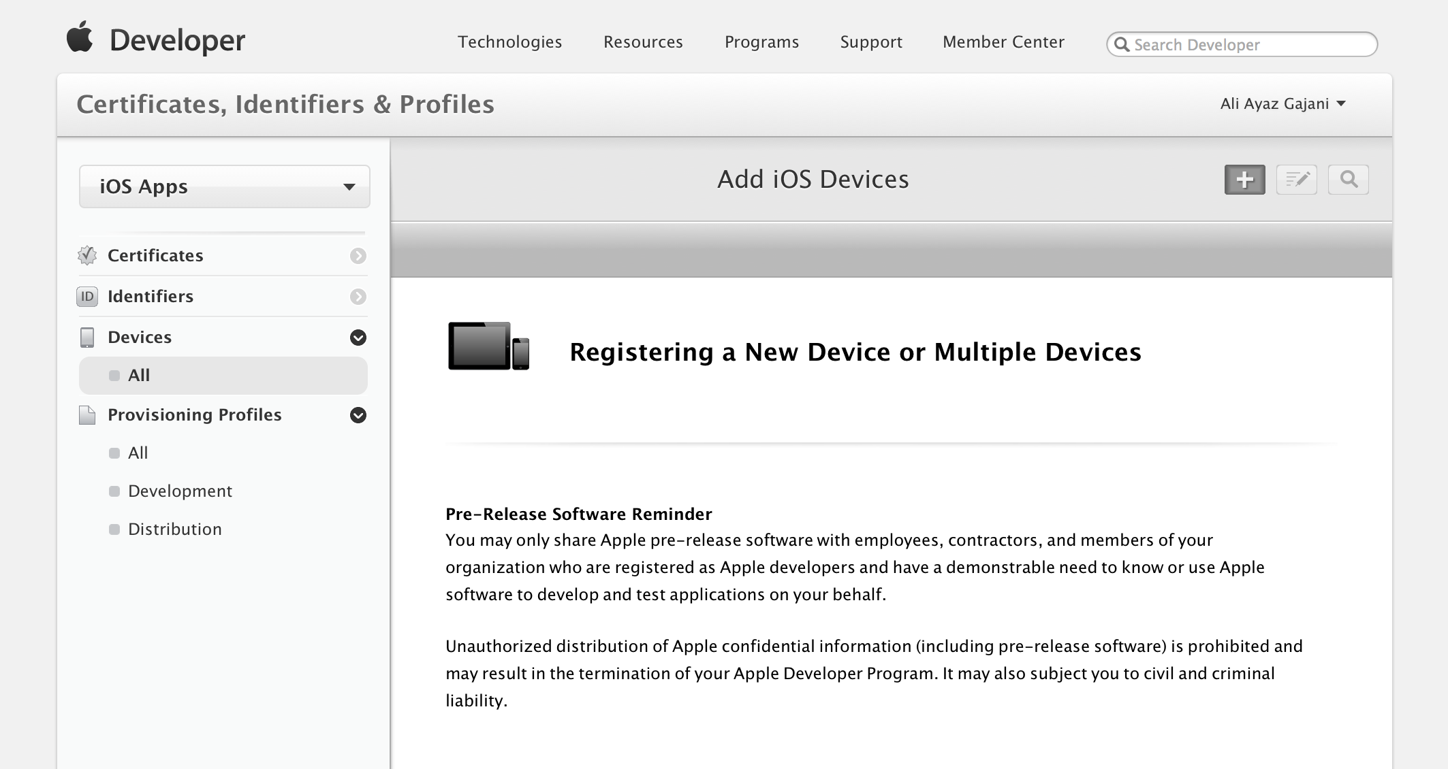This screenshot has width=1448, height=769.
Task: Click the Identifiers ID badge icon
Action: click(87, 296)
